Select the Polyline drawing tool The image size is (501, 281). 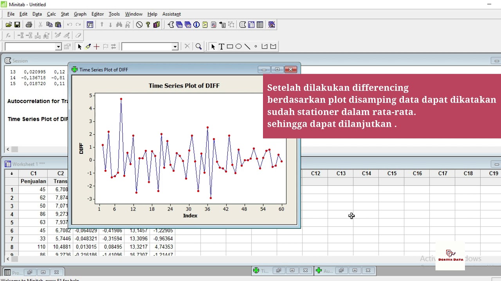pos(265,46)
